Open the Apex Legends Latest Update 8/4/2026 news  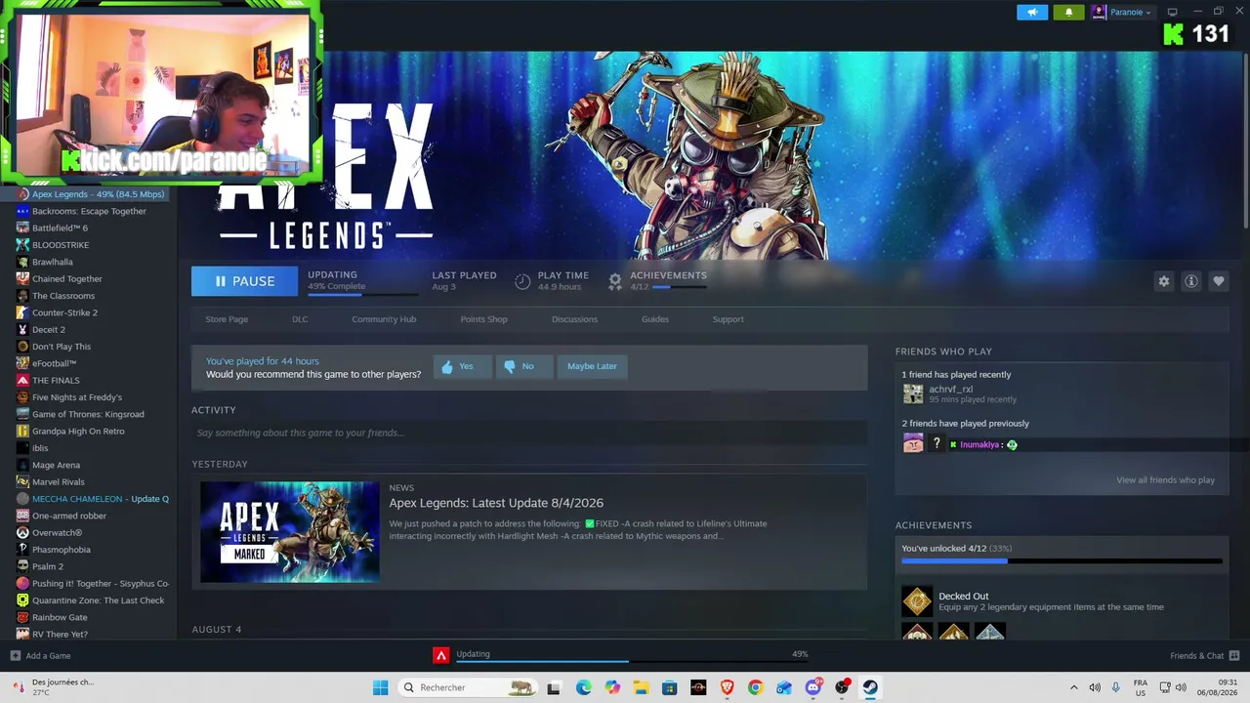pyautogui.click(x=496, y=503)
